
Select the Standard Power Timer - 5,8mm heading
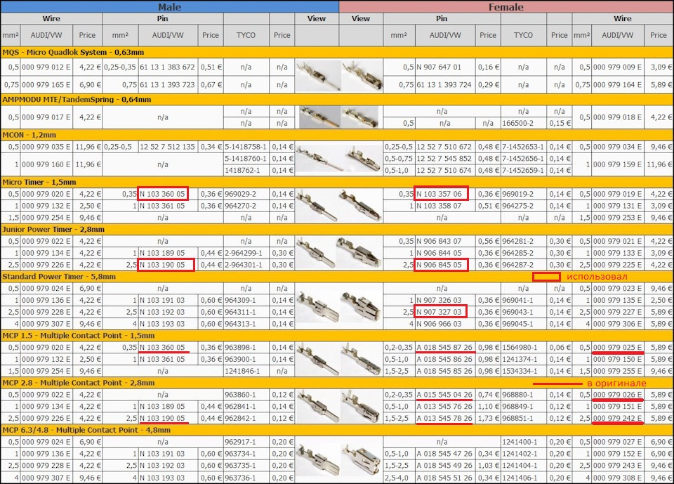coord(59,277)
